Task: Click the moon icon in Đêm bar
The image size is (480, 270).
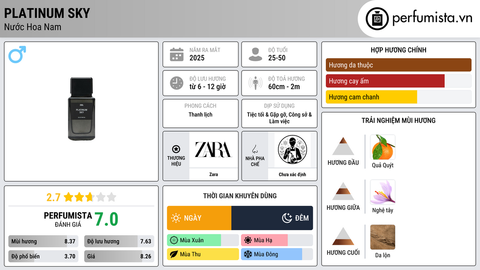Action: [287, 218]
